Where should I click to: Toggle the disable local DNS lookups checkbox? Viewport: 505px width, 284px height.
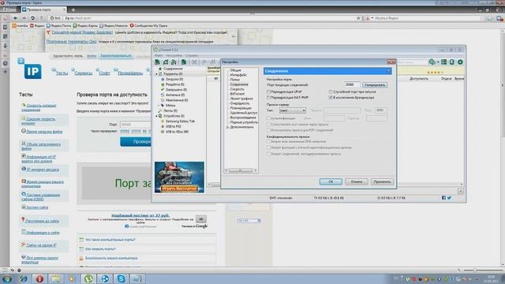coord(268,142)
